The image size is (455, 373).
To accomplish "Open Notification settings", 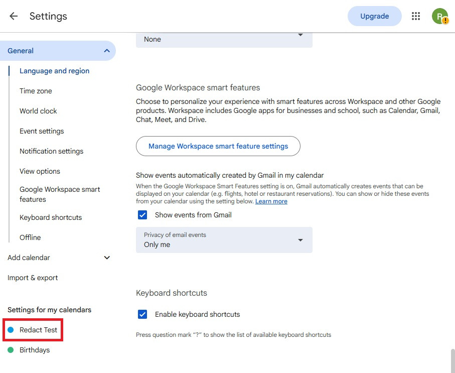I will pos(51,151).
